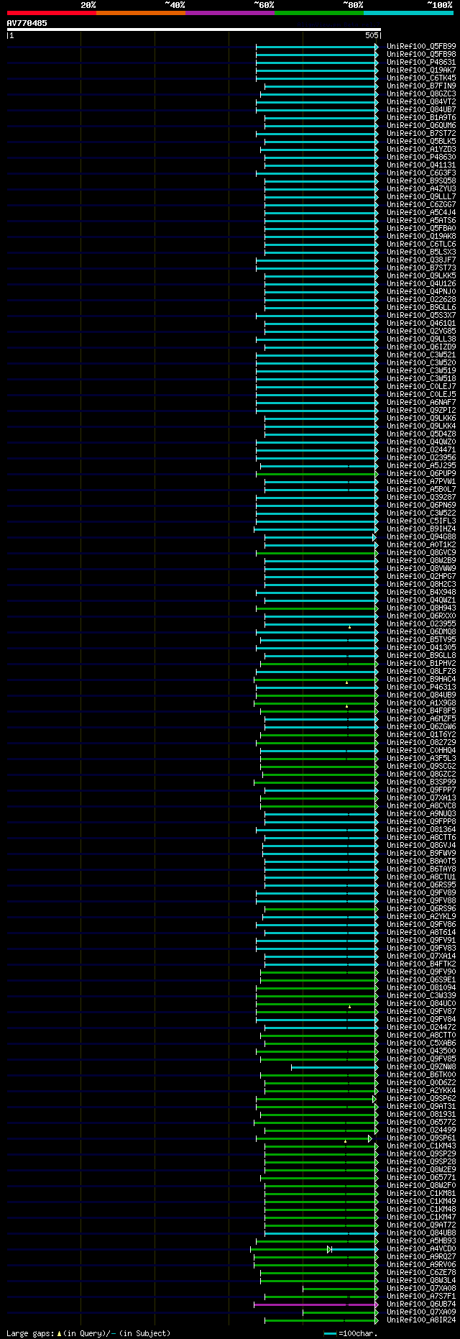
Task: Click the purple alignment bar for UniRef100_Q6UB74
Action: pyautogui.click(x=316, y=1304)
